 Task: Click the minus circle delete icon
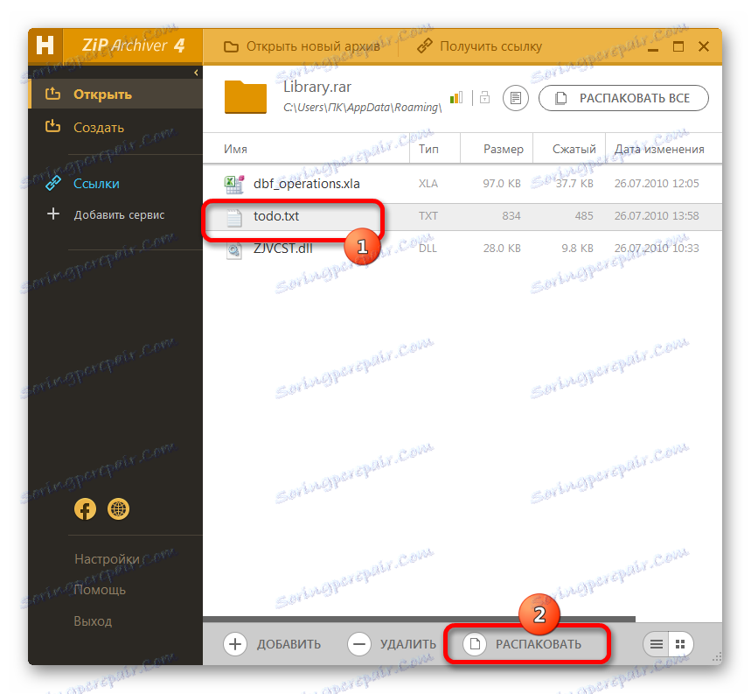click(x=359, y=644)
